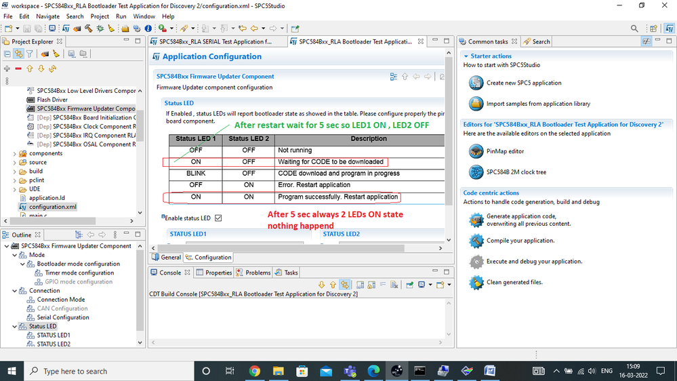Viewport: 677px width, 381px height.
Task: Click the PinMap editor chip icon
Action: pyautogui.click(x=476, y=151)
